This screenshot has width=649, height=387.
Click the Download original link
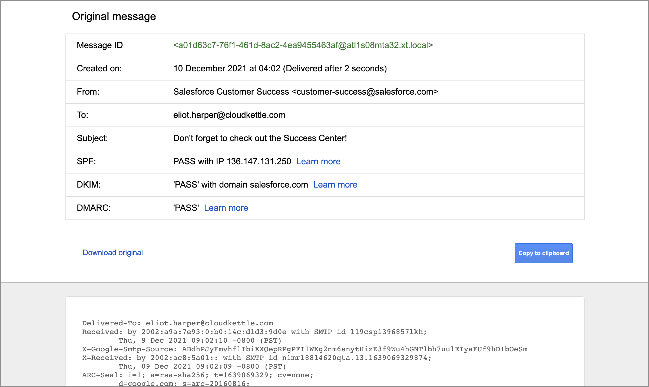coord(113,252)
